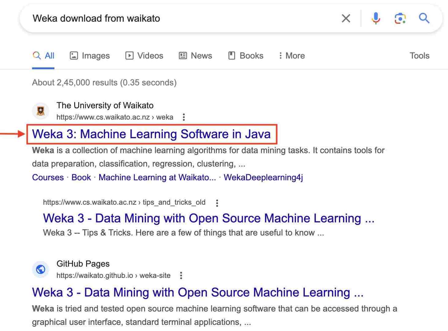Open the Book sitelink
The height and width of the screenshot is (331, 448).
(81, 177)
